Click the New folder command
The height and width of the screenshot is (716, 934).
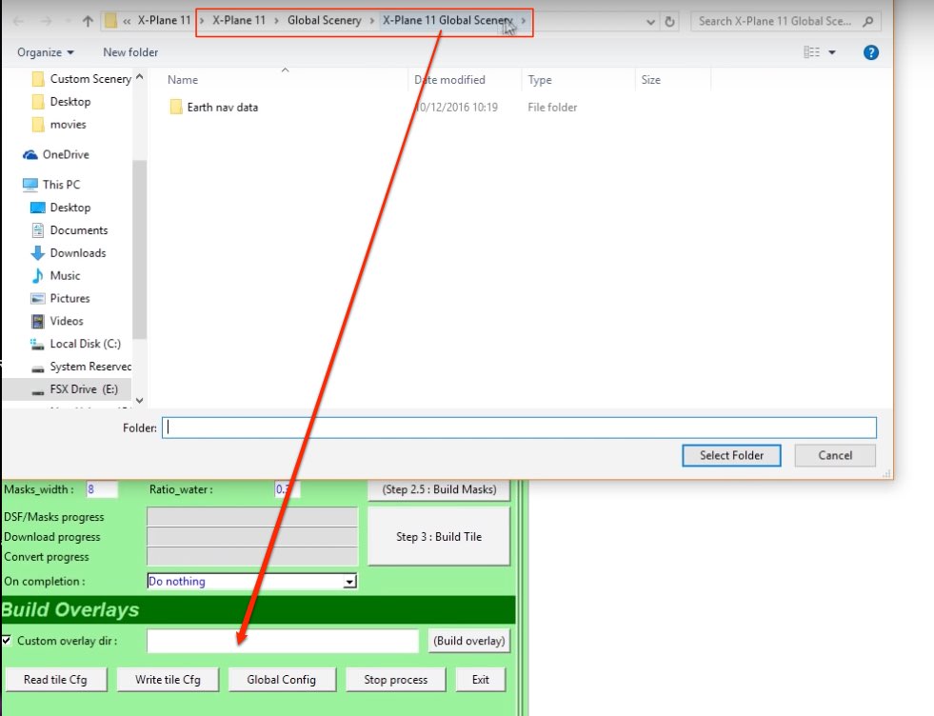[x=130, y=52]
